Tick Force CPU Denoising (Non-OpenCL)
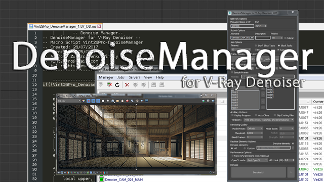Viewport: 324px width, 182px height. (232, 156)
